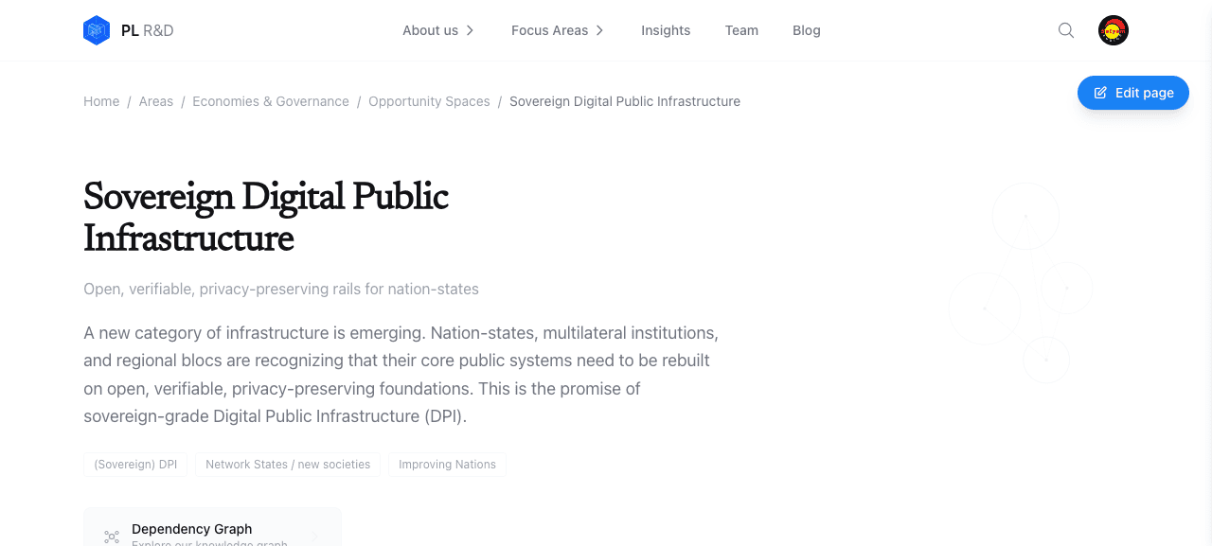This screenshot has height=546, width=1212.
Task: Select the (Sovereign) DPI tag
Action: click(x=135, y=465)
